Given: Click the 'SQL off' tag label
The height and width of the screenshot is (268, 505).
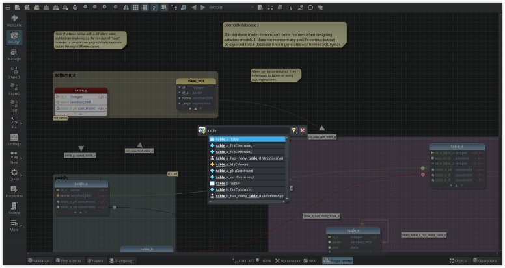Looking at the screenshot, I should [x=172, y=174].
